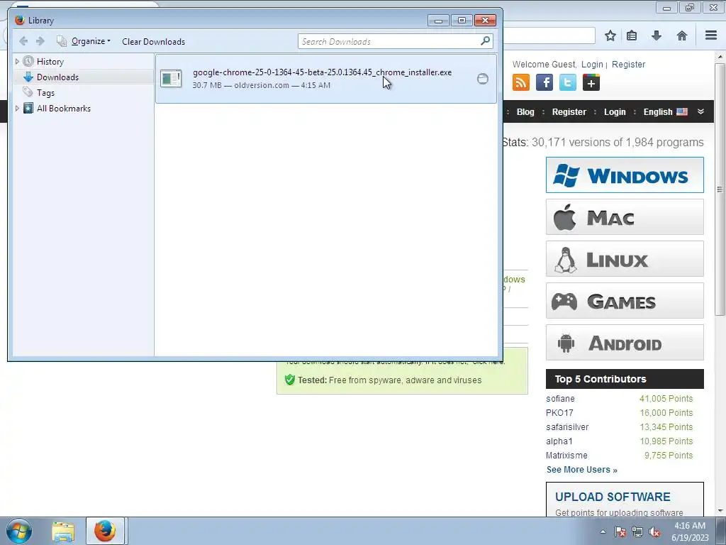Image resolution: width=726 pixels, height=545 pixels.
Task: Maximize the Library window
Action: pyautogui.click(x=462, y=21)
